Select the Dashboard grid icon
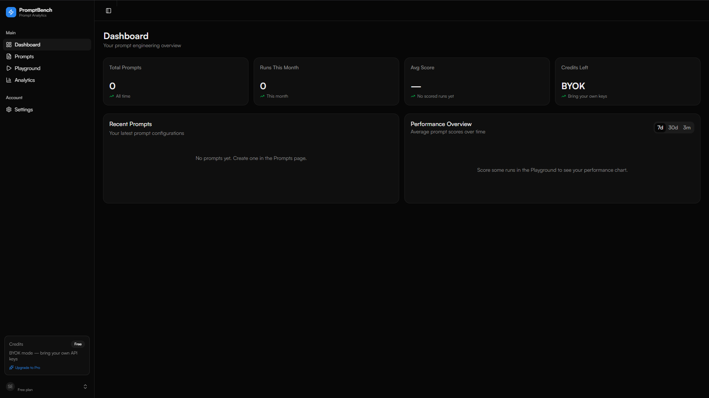 tap(9, 45)
